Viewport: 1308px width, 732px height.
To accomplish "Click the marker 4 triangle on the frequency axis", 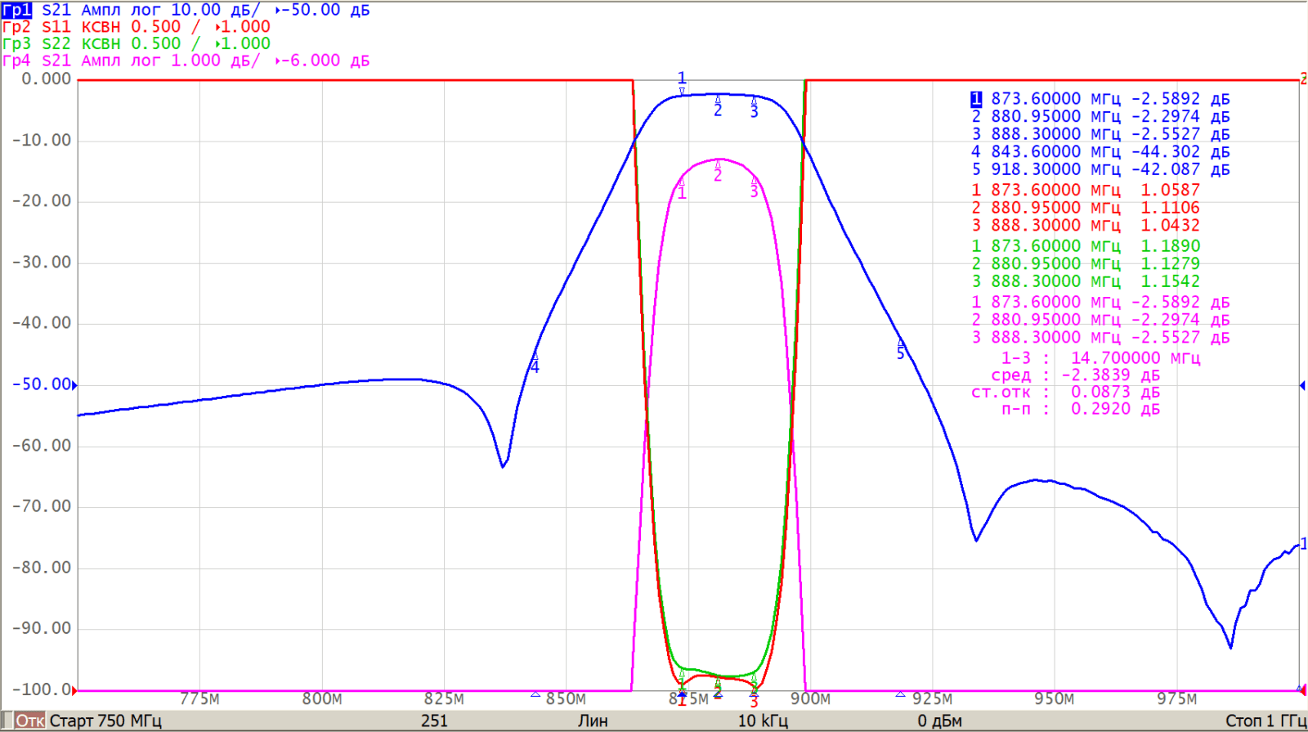I will tap(535, 694).
